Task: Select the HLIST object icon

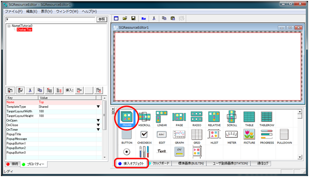Action: (214, 136)
